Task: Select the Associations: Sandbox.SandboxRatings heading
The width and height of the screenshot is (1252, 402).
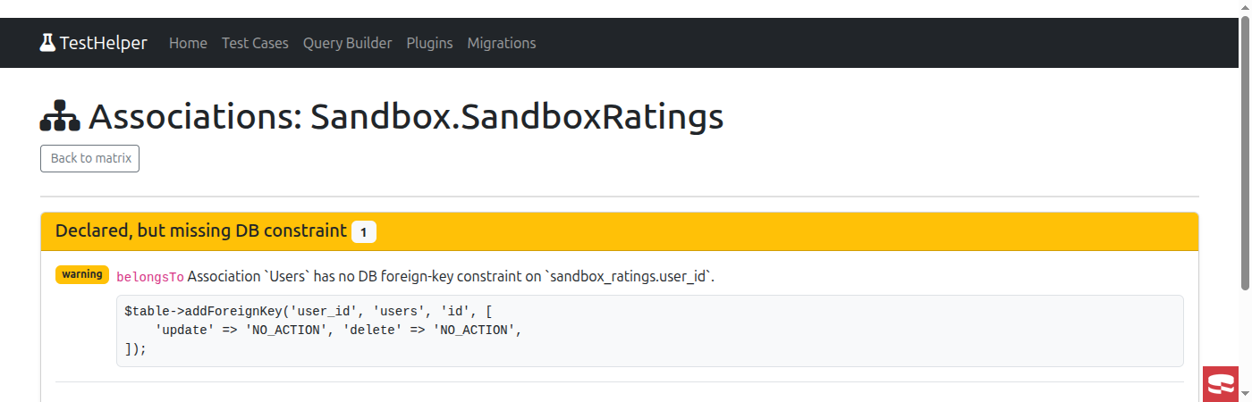Action: tap(382, 117)
